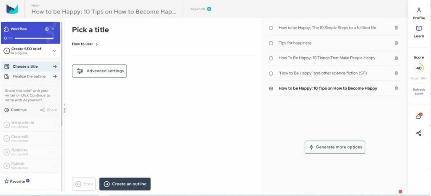The image size is (431, 196).
Task: Hide the sidebar with collapse handle
Action: point(64,108)
